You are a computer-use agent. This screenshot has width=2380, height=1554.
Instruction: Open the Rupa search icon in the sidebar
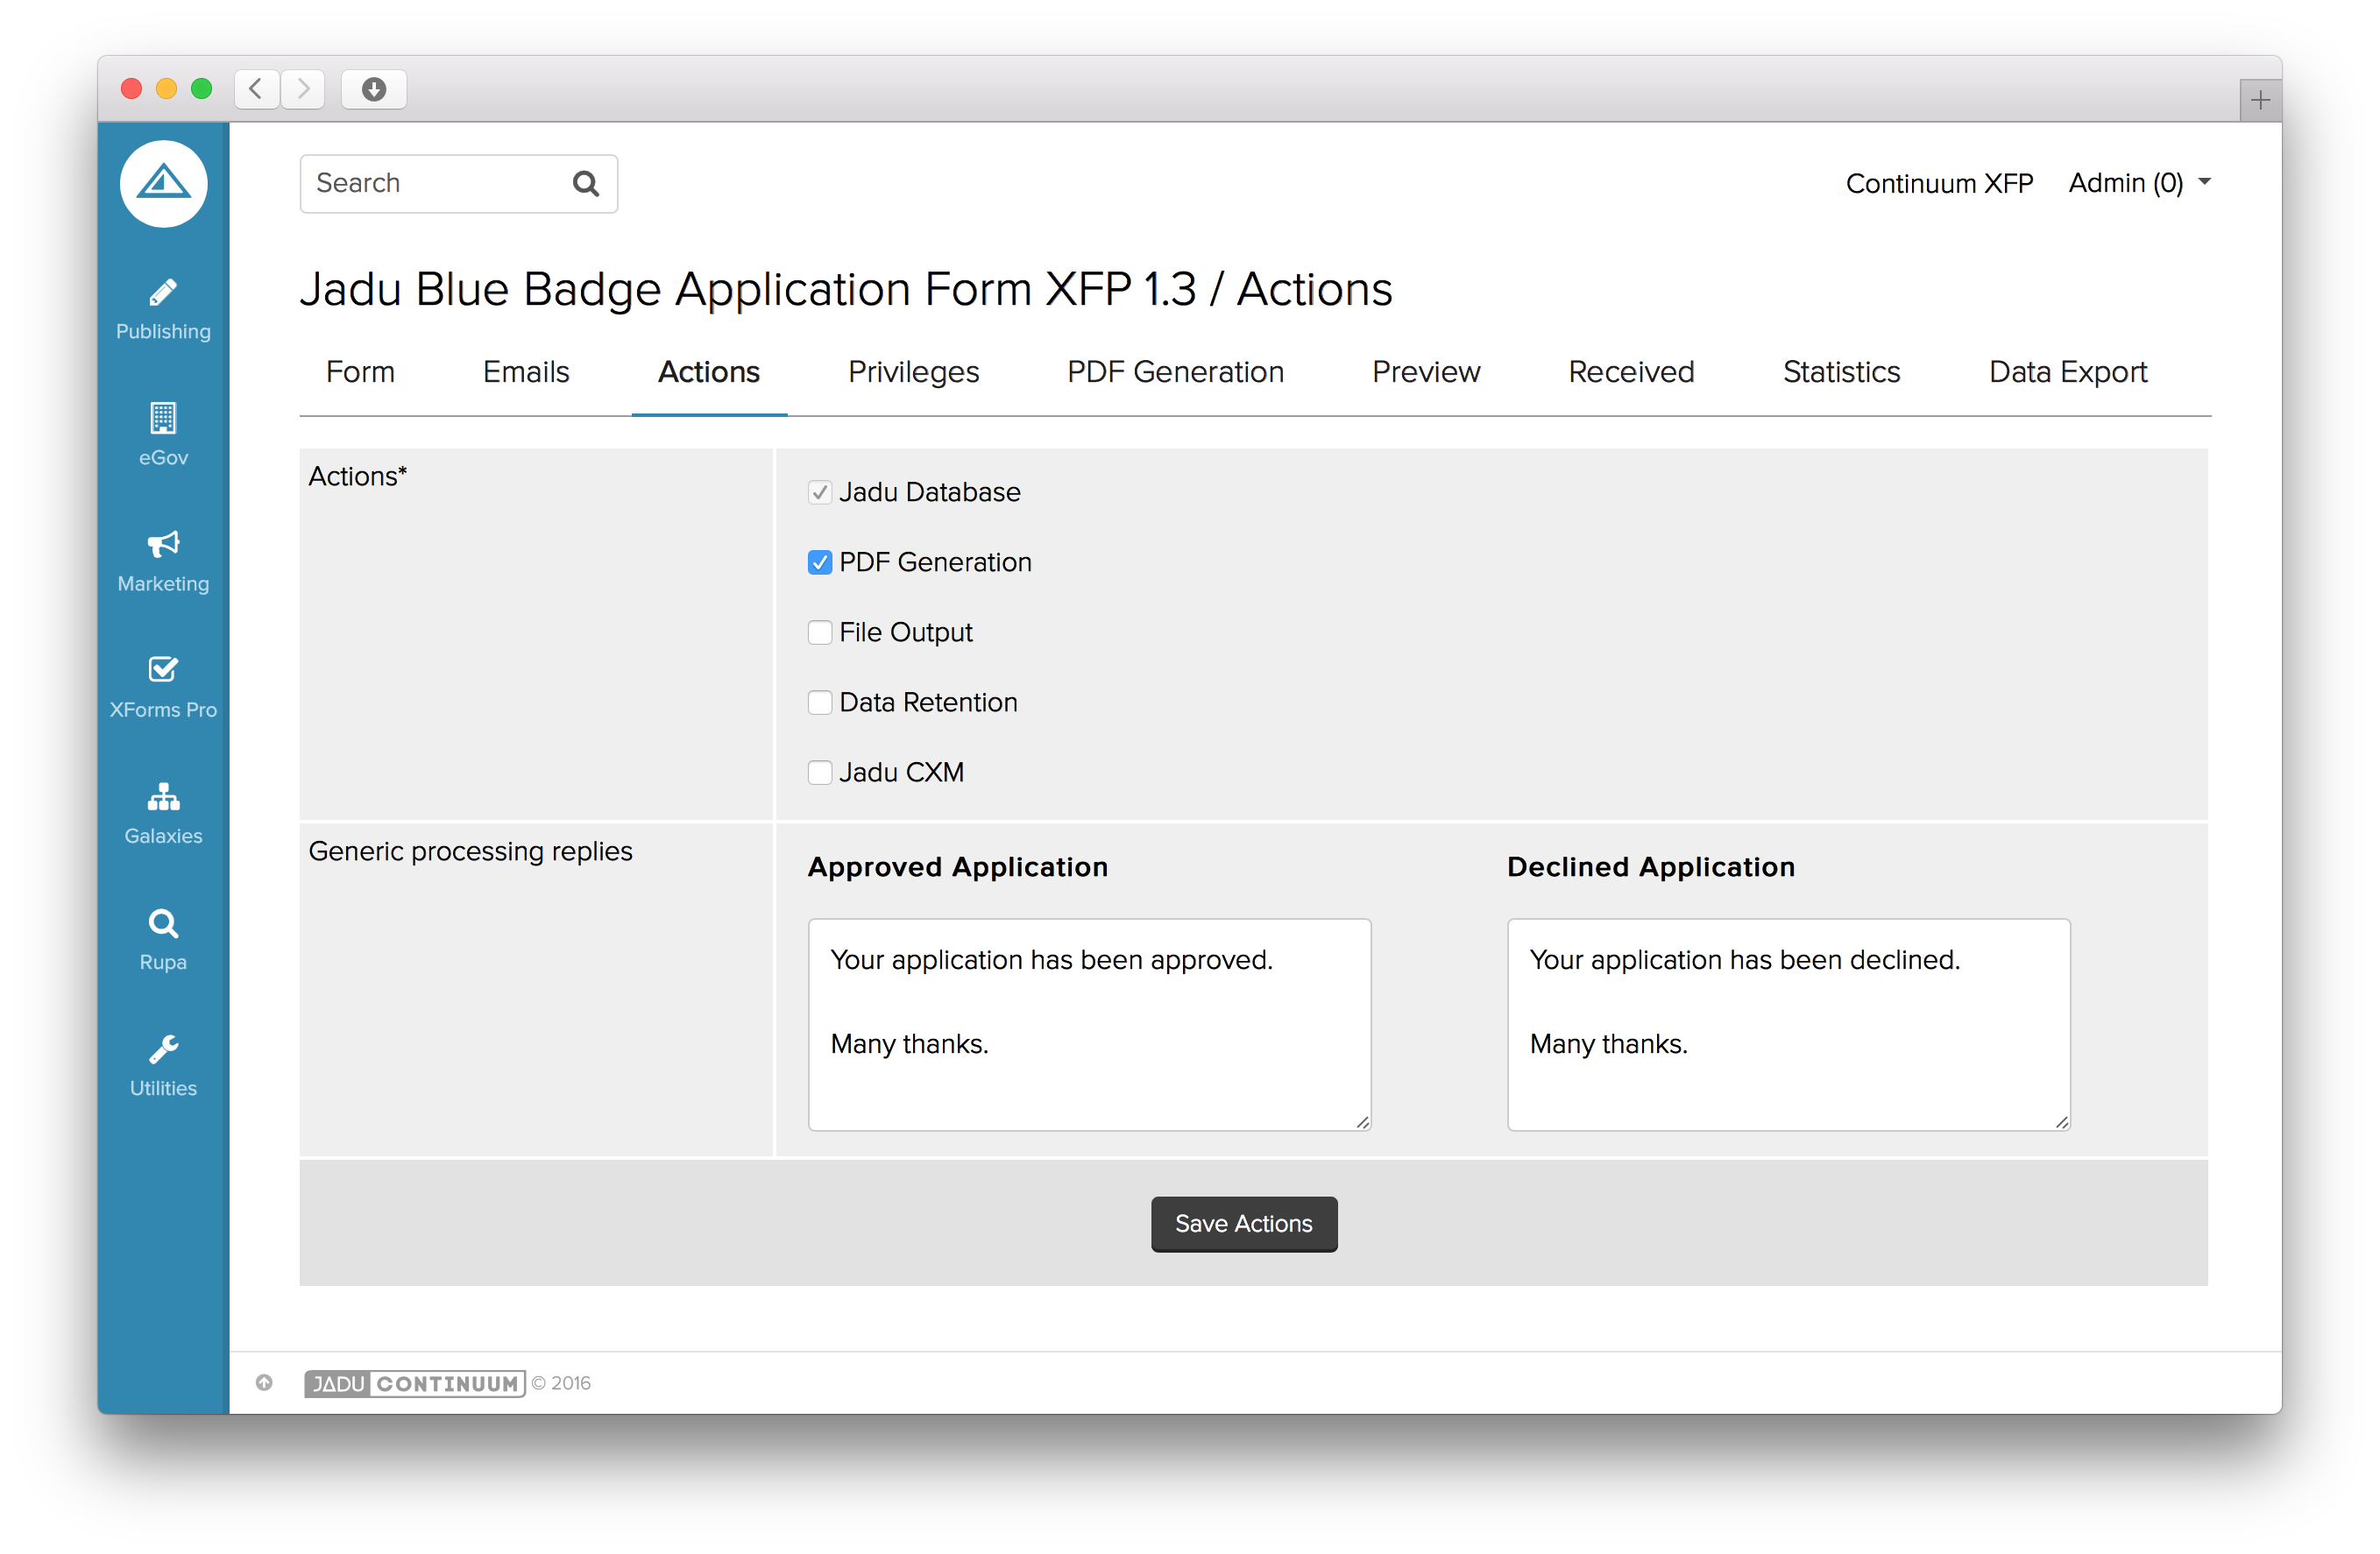coord(163,923)
